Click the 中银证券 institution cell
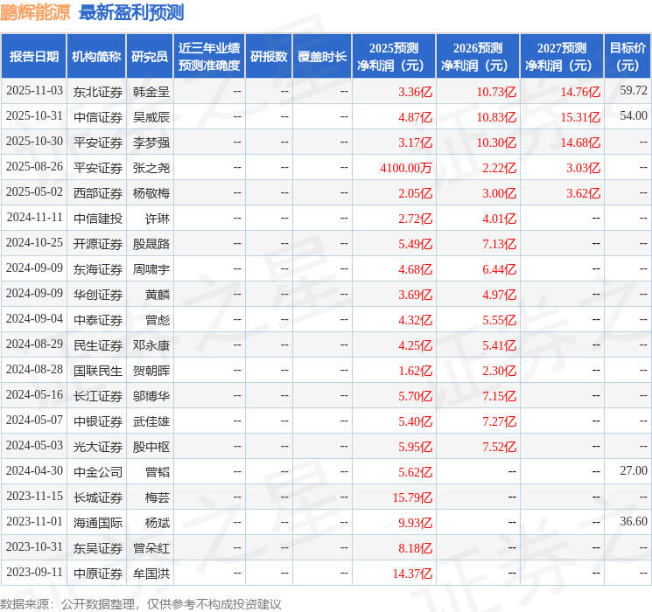 (98, 421)
